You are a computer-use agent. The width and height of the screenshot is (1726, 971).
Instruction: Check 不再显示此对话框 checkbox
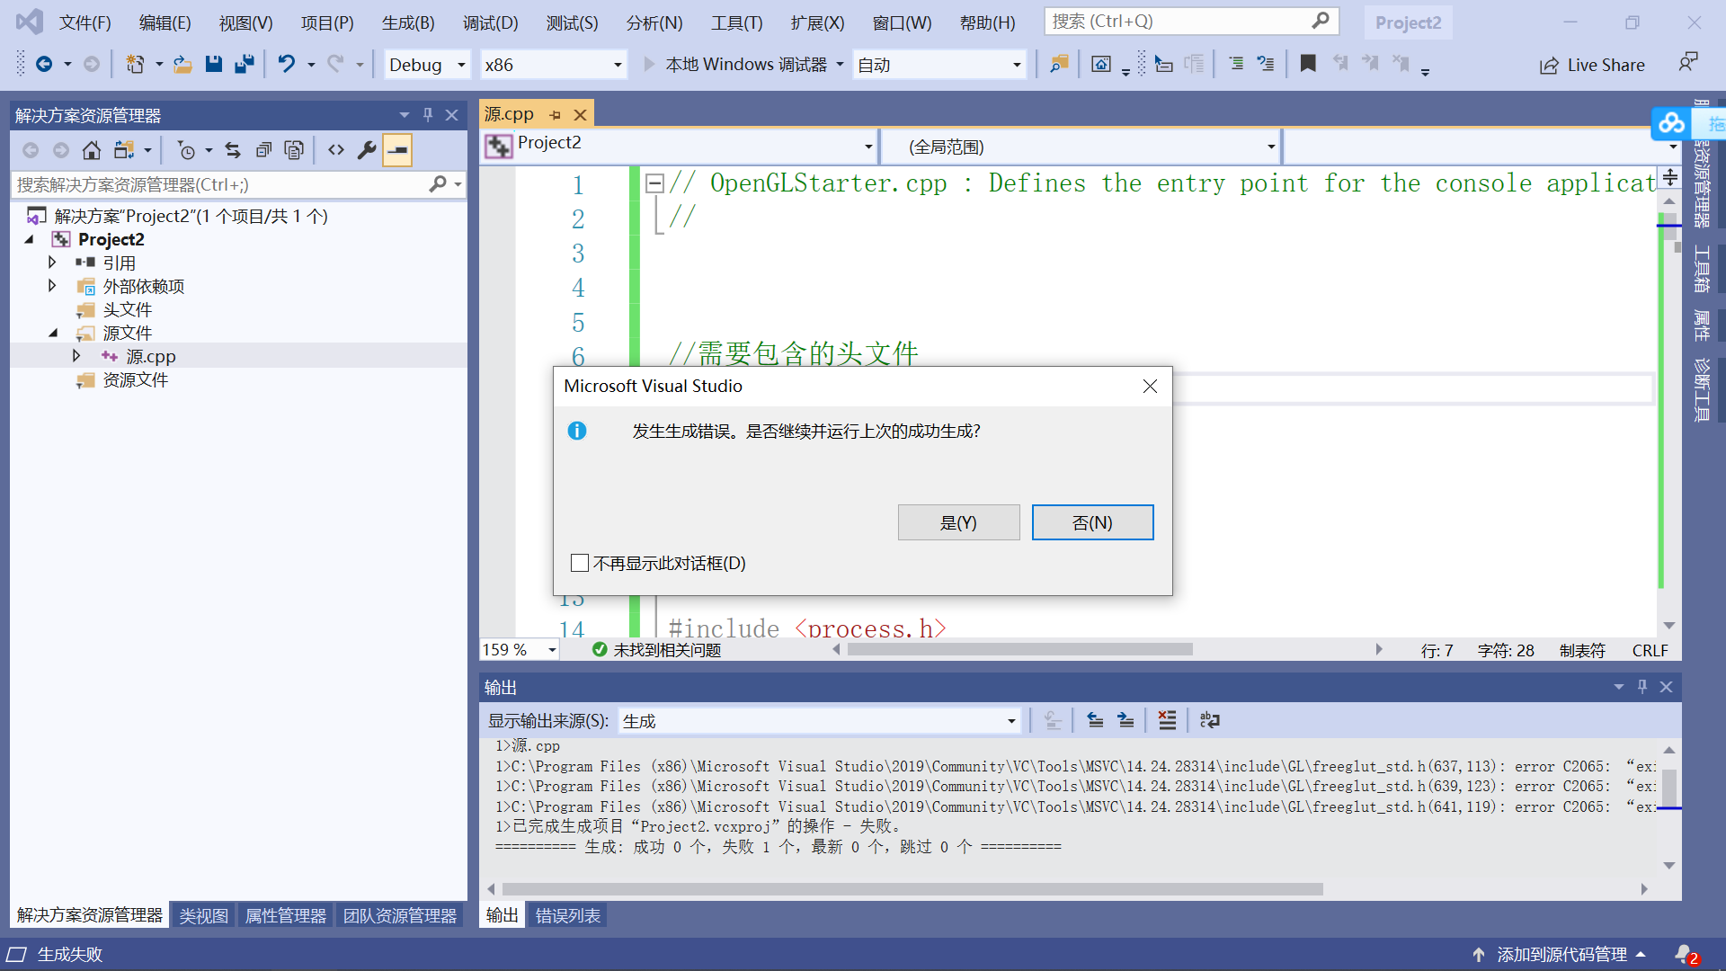click(x=580, y=563)
